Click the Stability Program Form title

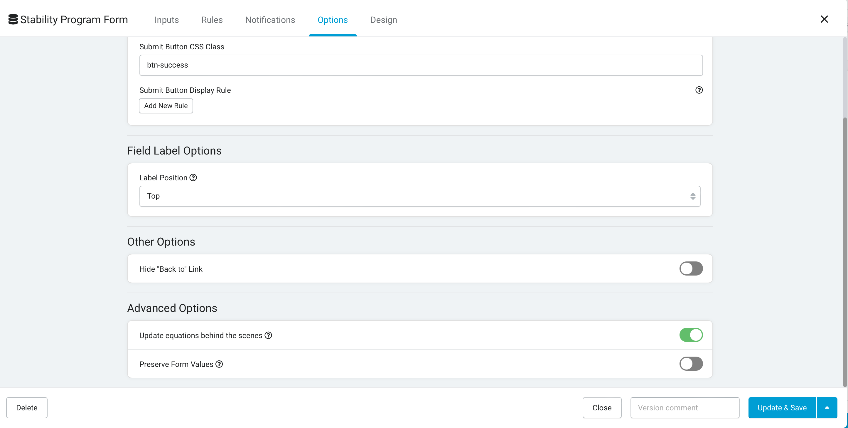pos(74,19)
